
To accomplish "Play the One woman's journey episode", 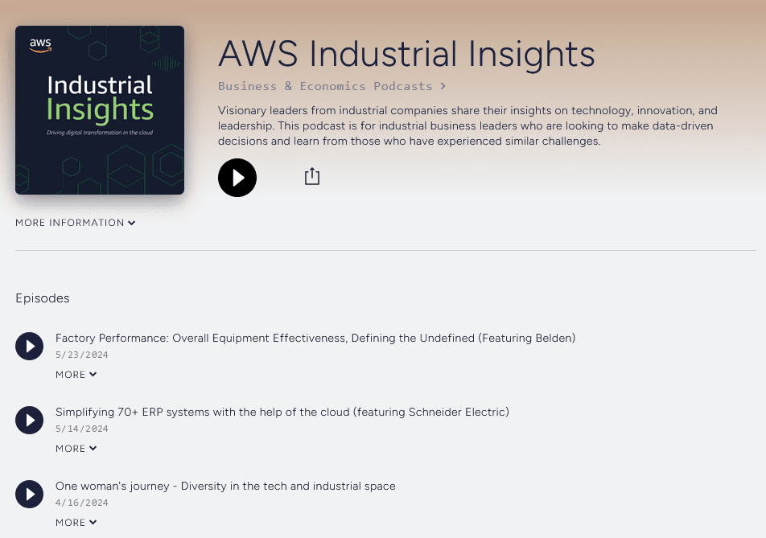I will tap(29, 494).
